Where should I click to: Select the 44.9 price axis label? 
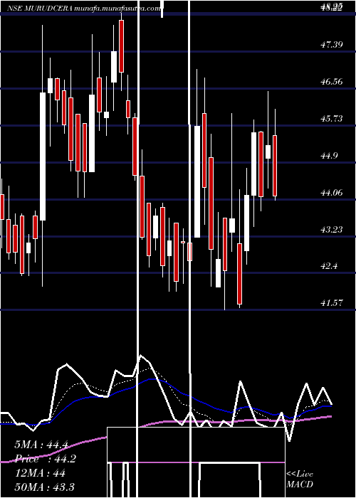[329, 156]
